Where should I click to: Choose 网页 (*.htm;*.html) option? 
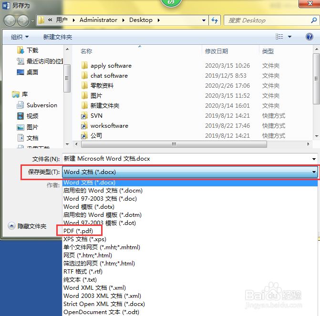pyautogui.click(x=190, y=255)
